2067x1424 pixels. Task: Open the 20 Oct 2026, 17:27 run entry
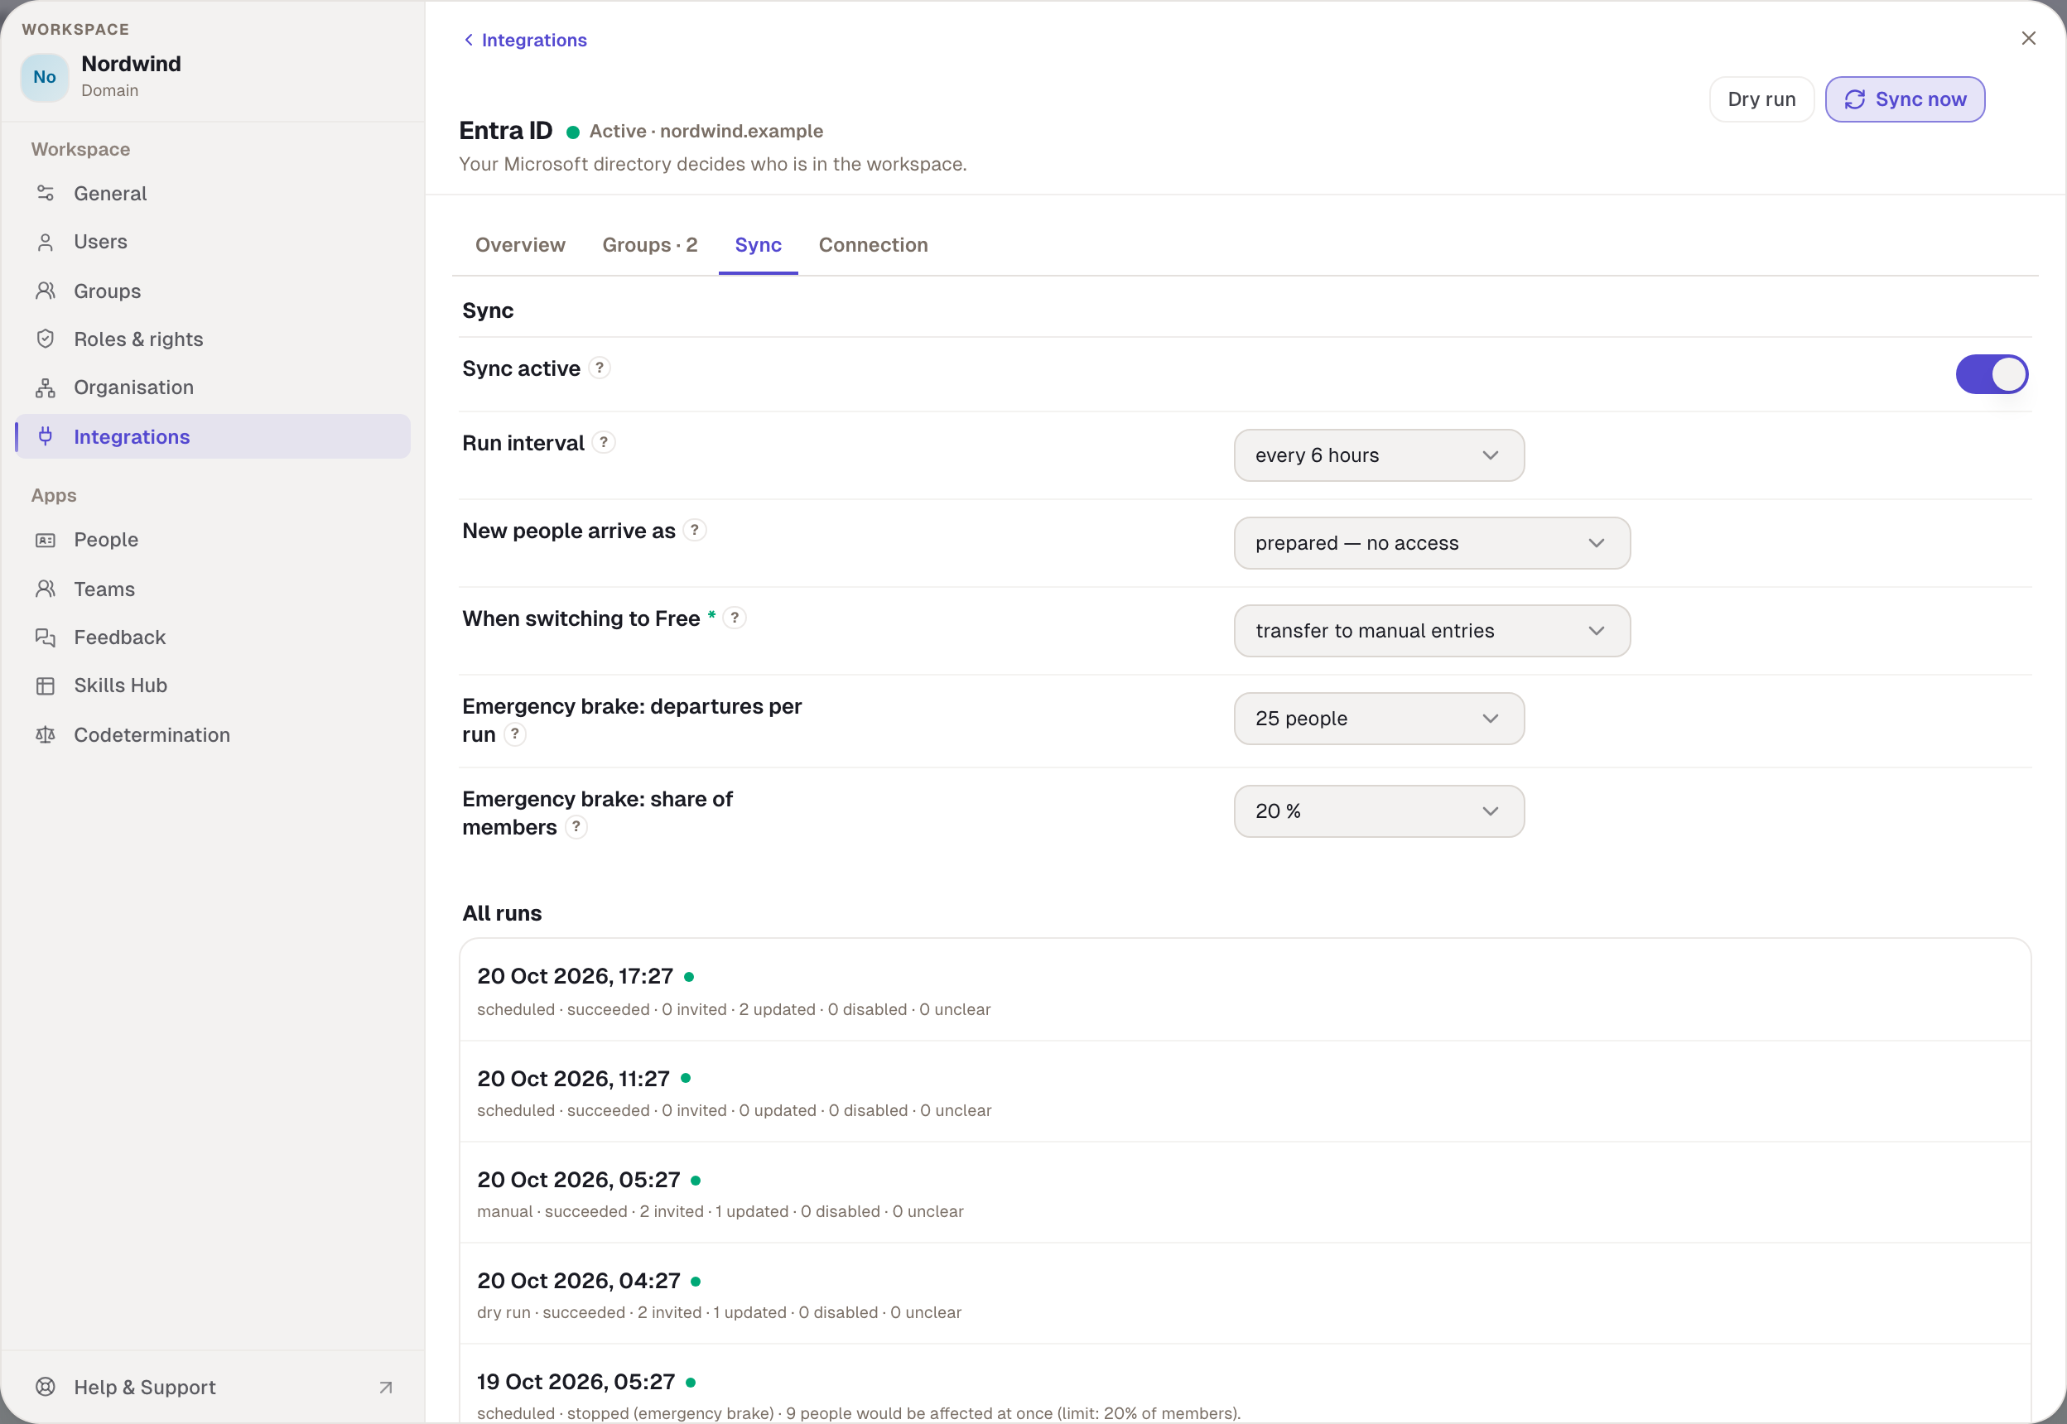[1244, 990]
